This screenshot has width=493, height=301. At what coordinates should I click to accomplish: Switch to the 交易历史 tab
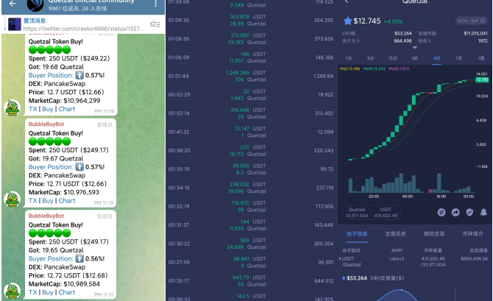click(x=396, y=234)
